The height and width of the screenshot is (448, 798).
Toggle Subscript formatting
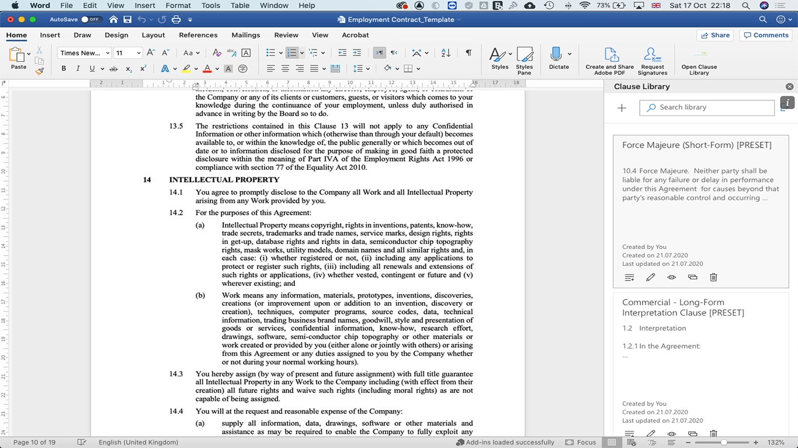pos(129,69)
